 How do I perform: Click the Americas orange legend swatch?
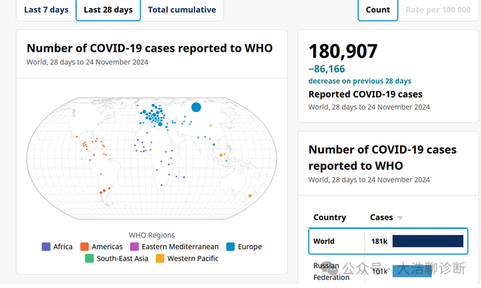pyautogui.click(x=85, y=247)
